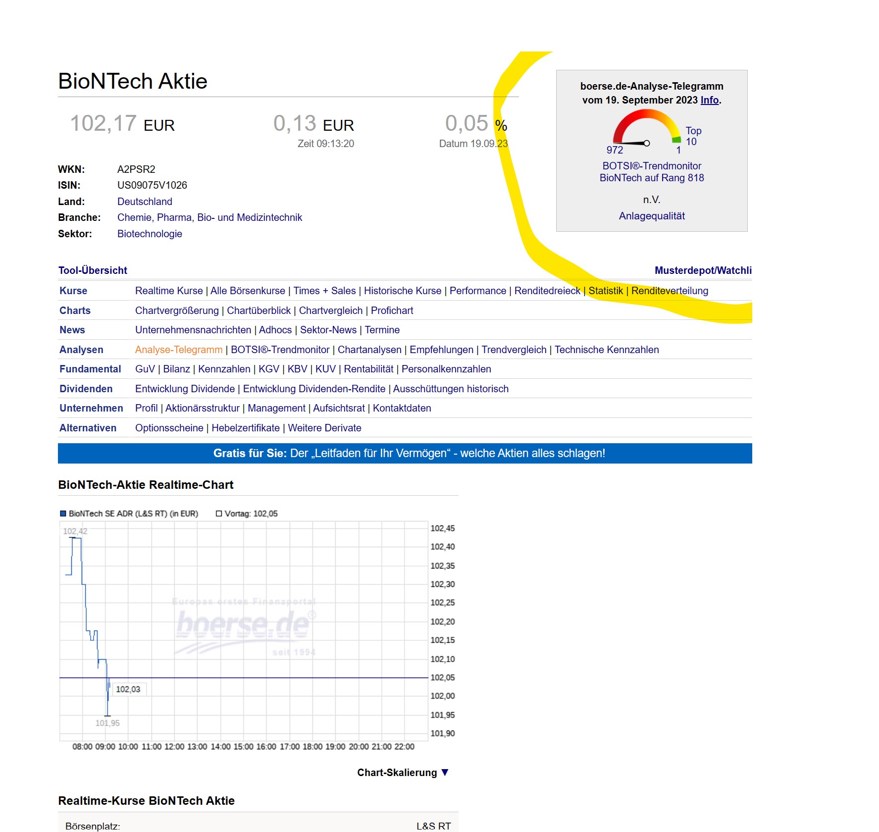Expand the Chart-Skalierung arrow
Image resolution: width=879 pixels, height=832 pixels.
[445, 773]
